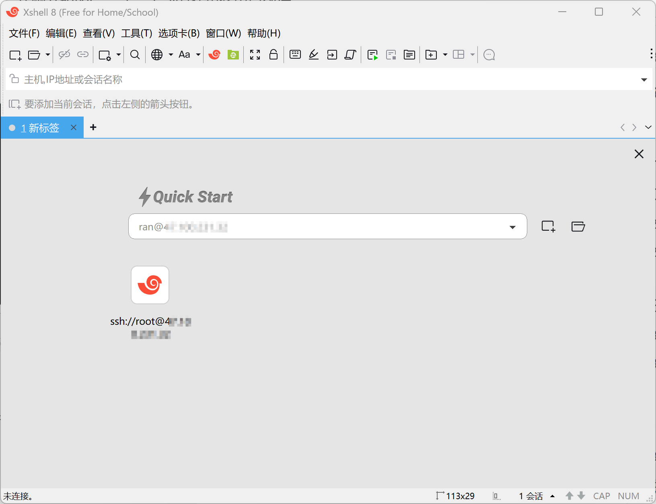Viewport: 656px width, 504px height.
Task: Click the add-current-session arrow button
Action: [x=14, y=104]
